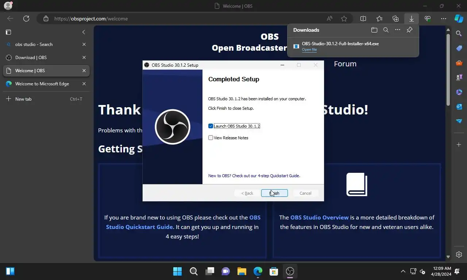
Task: Open the Widgets icon on the taskbar
Action: pos(10,271)
